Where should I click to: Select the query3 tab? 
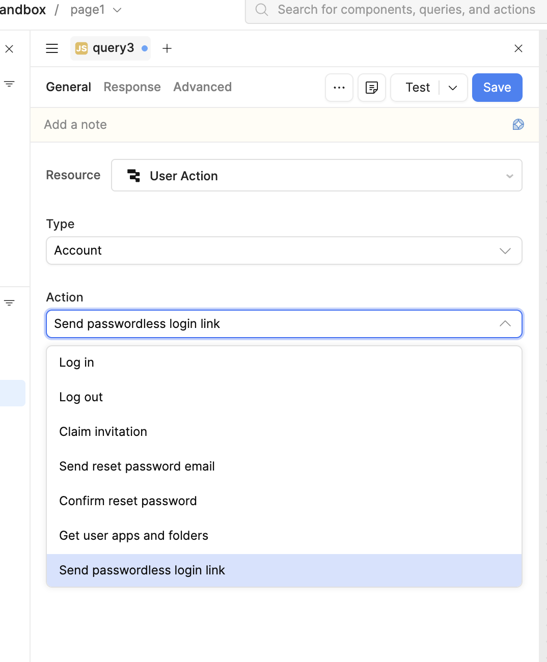[x=111, y=48]
